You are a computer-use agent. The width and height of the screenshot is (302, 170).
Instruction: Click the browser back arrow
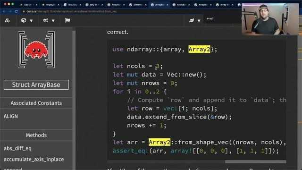[4, 11]
